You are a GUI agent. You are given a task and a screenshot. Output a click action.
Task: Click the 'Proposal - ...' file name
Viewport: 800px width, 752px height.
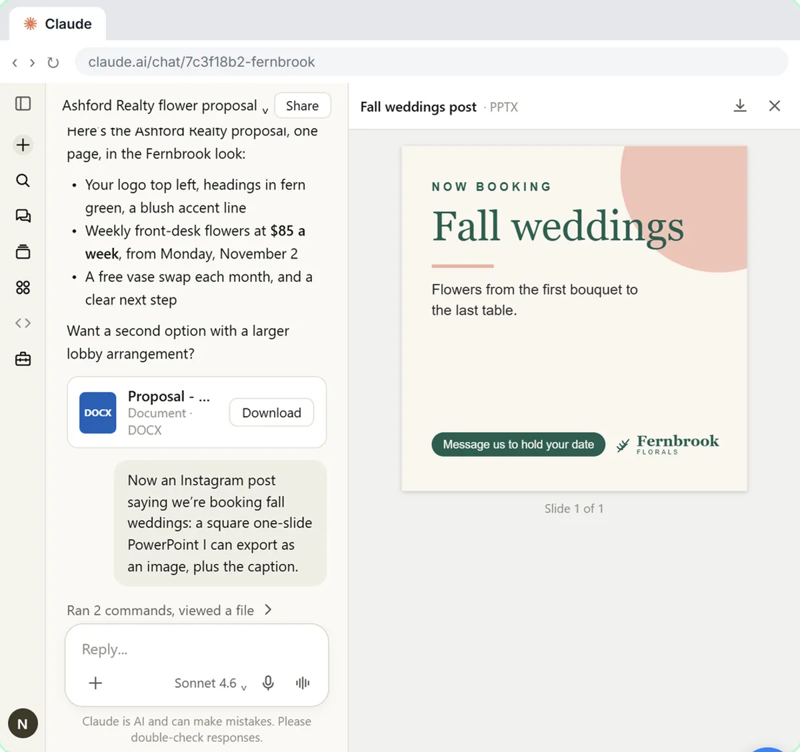coord(169,396)
